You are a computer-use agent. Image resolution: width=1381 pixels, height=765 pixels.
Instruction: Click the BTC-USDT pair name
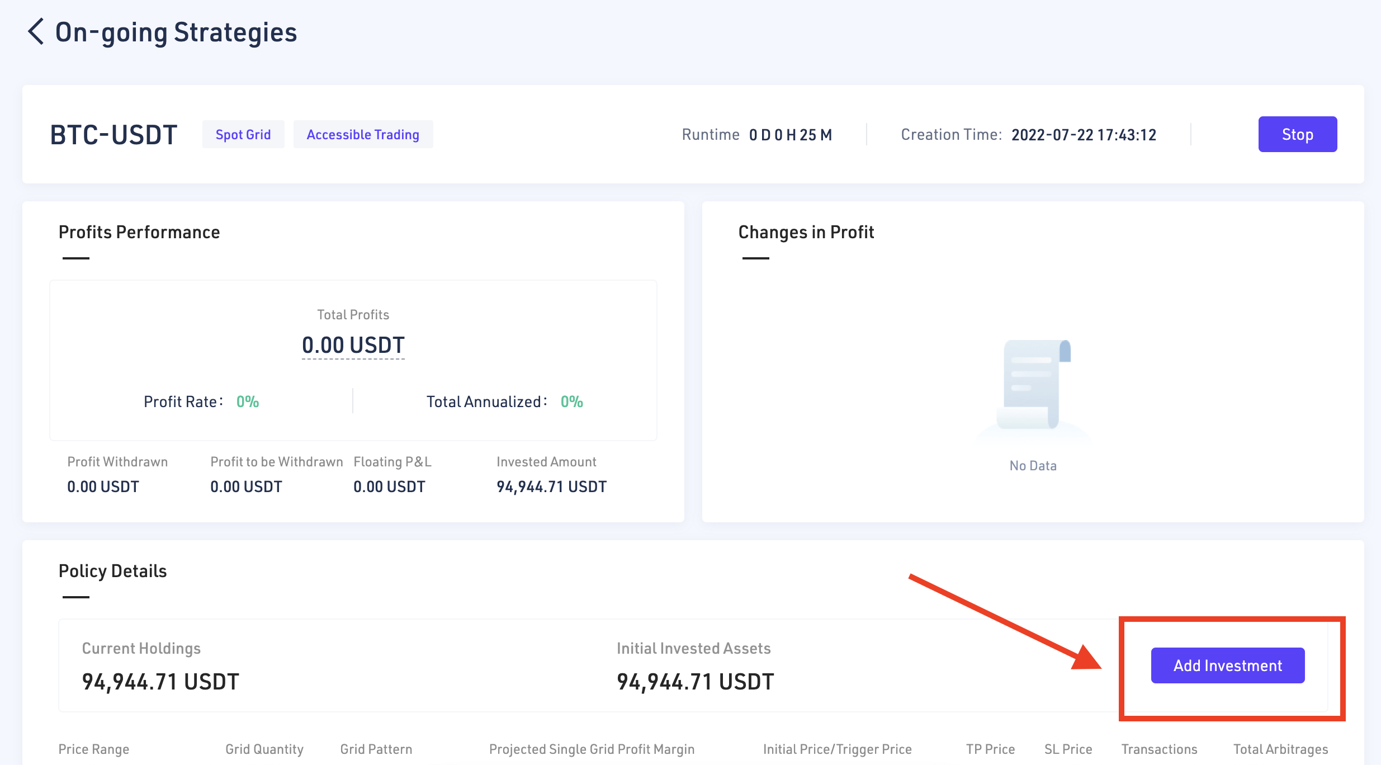point(113,135)
